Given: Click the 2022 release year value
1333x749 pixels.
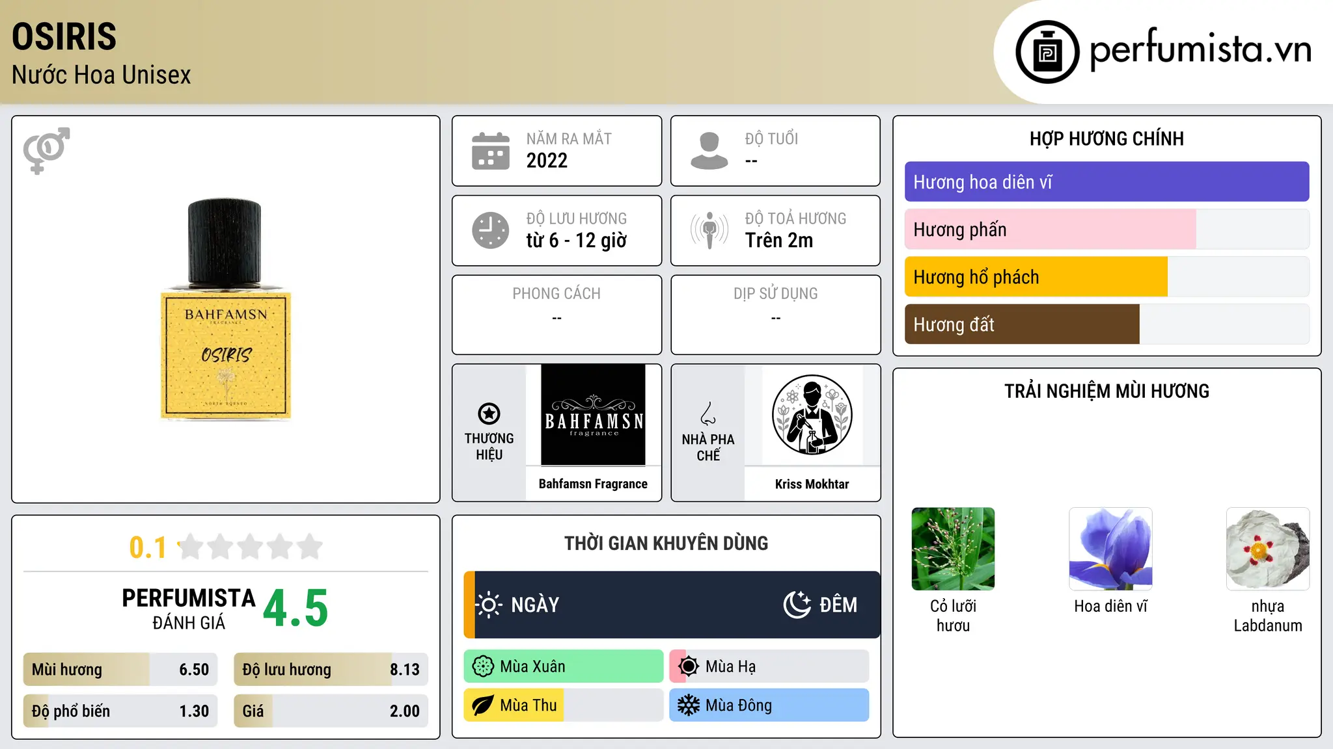Looking at the screenshot, I should pyautogui.click(x=547, y=161).
